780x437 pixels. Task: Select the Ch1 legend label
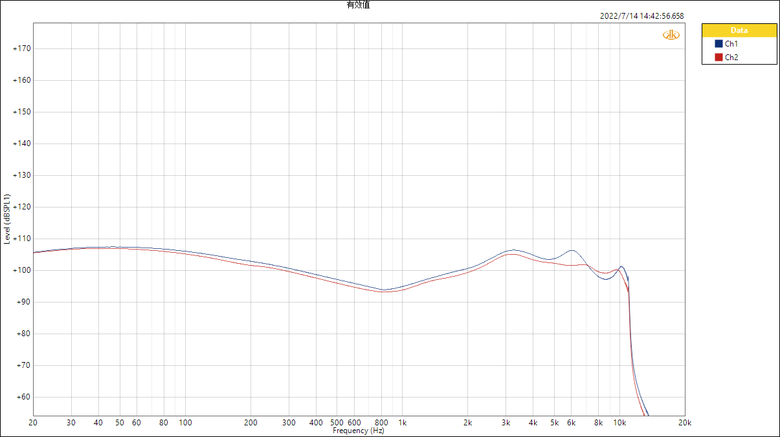tap(731, 44)
